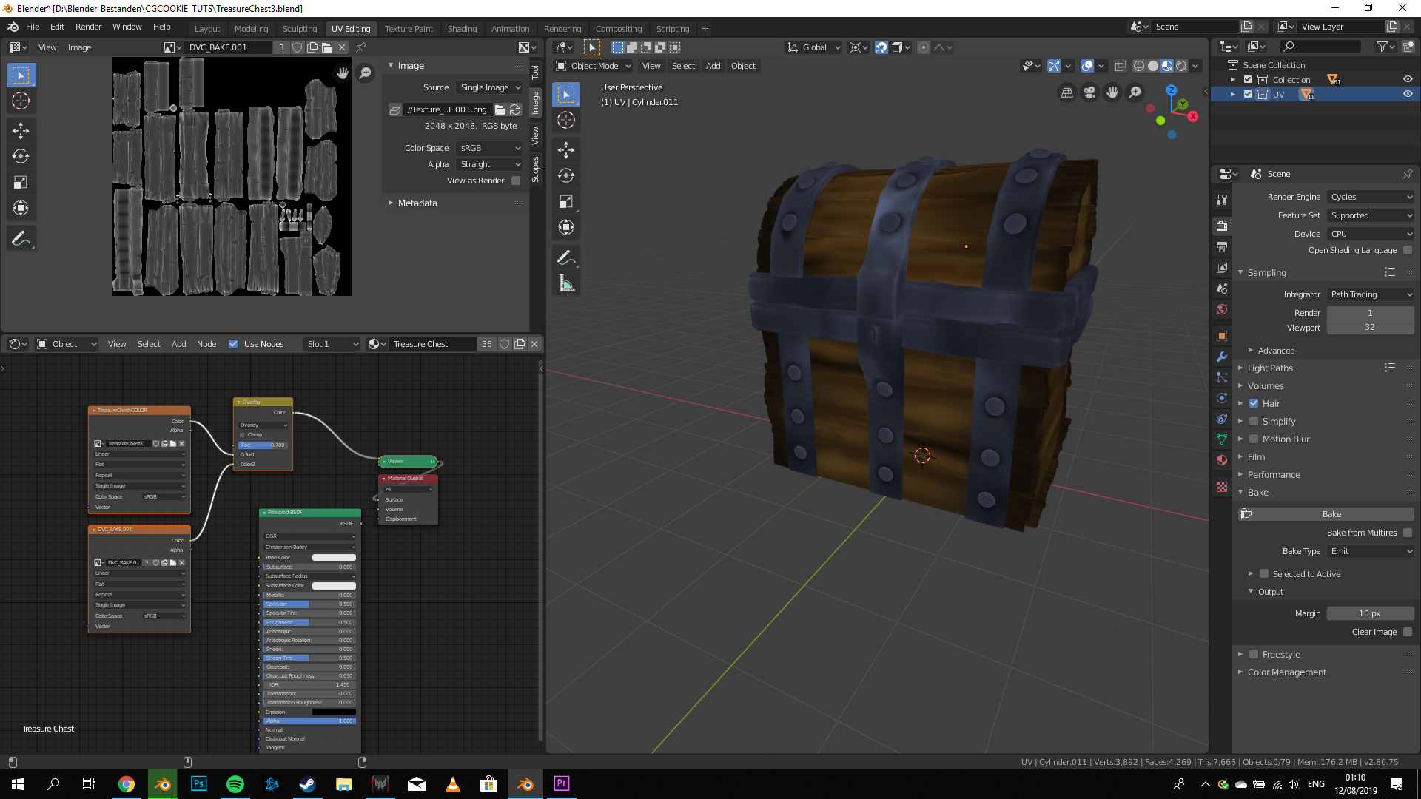Open the Render properties tab
This screenshot has height=799, width=1421.
(x=1222, y=226)
